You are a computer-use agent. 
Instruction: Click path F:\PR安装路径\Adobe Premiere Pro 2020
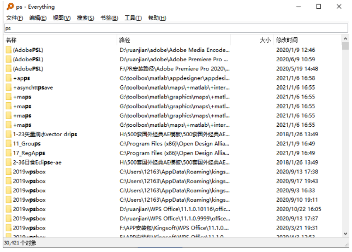click(175, 68)
